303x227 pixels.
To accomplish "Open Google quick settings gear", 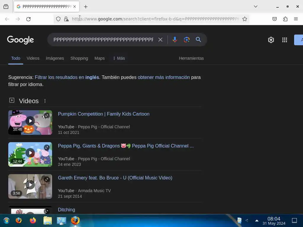I will pyautogui.click(x=271, y=40).
